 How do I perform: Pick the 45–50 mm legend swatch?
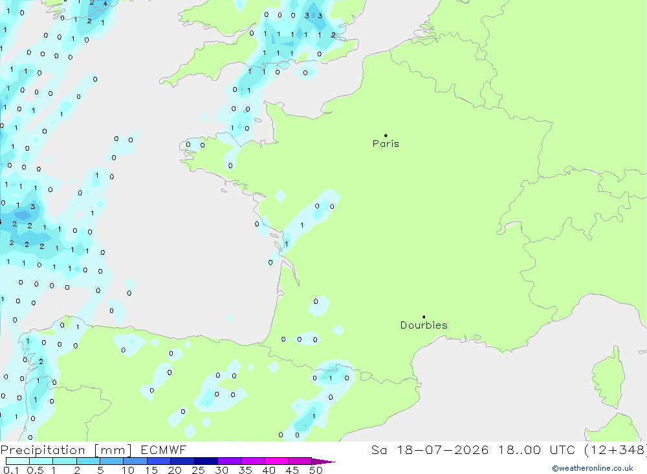coord(300,461)
